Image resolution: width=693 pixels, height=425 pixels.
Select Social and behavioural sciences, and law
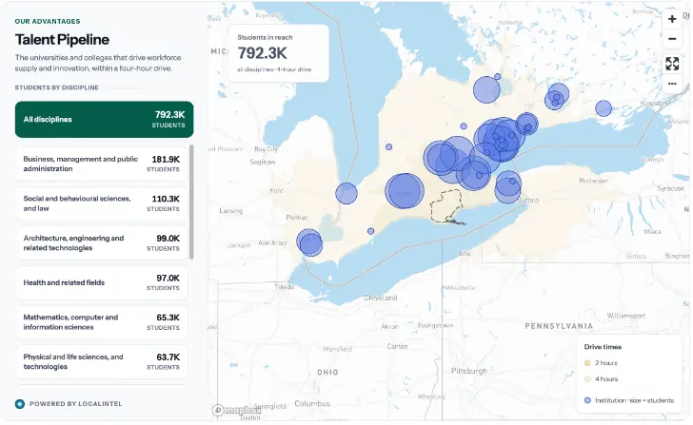(x=102, y=203)
